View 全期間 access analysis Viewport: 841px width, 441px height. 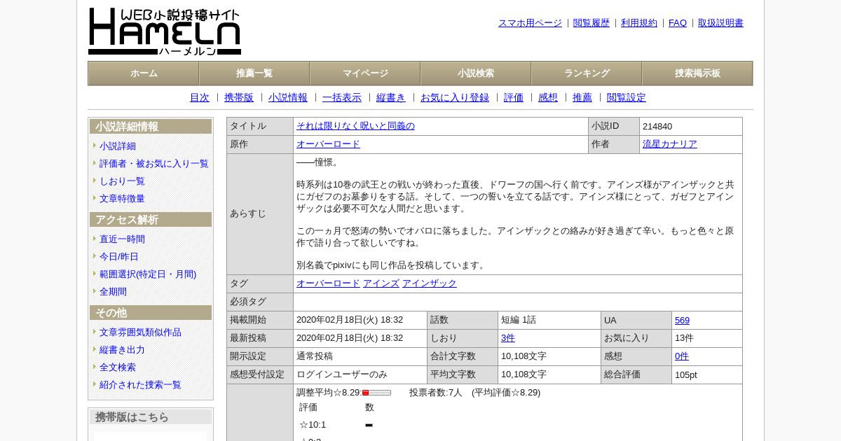[113, 292]
